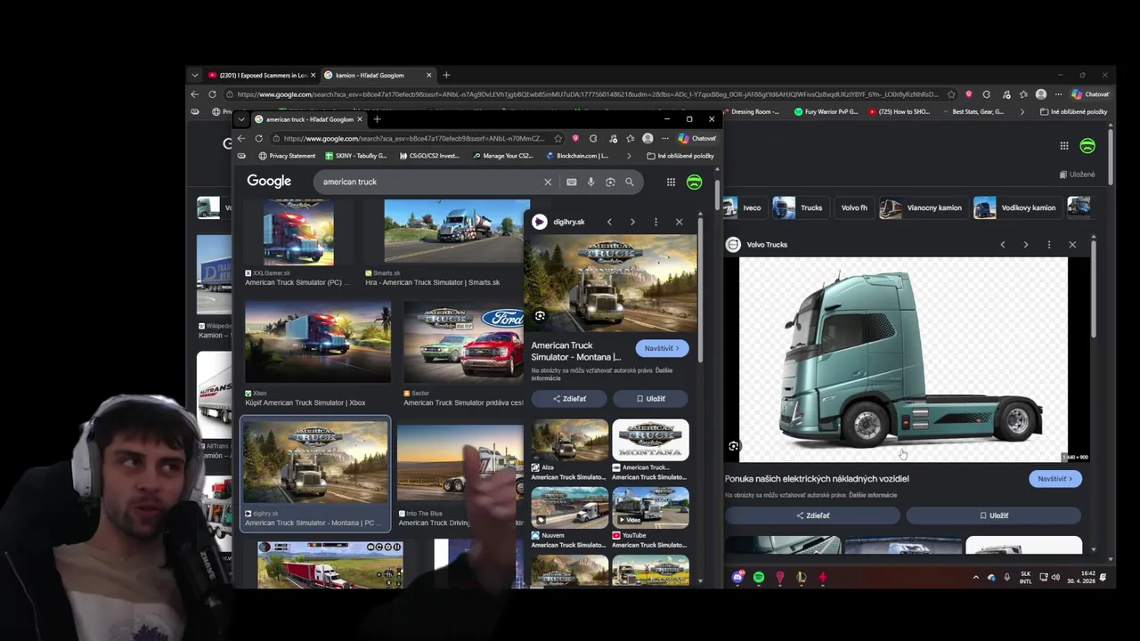Select Iveco chip in kamion window

744,207
